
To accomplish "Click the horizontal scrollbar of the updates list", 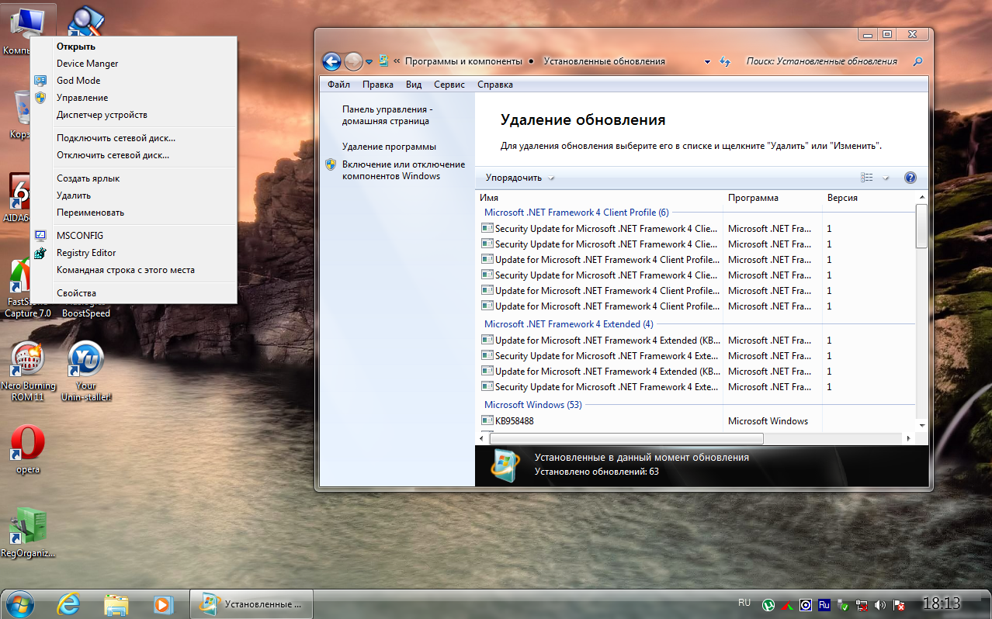I will tap(626, 438).
